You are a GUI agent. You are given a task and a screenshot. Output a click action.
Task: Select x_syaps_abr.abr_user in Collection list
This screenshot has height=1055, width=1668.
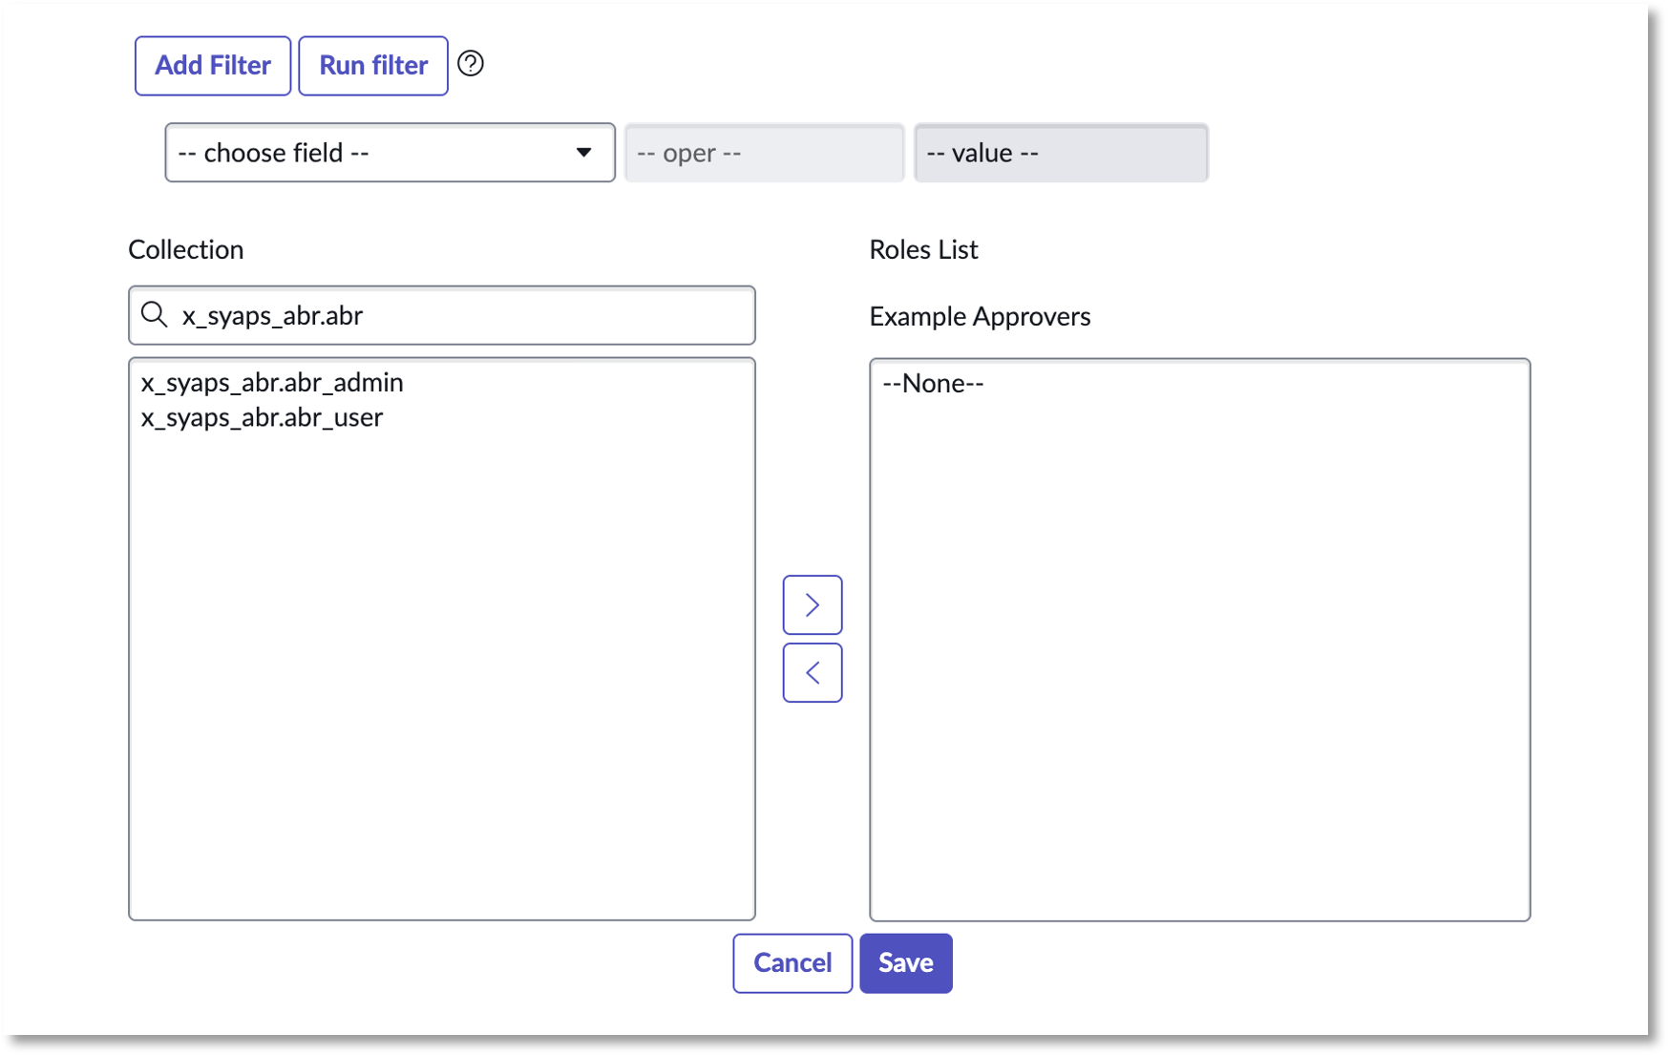click(x=263, y=418)
